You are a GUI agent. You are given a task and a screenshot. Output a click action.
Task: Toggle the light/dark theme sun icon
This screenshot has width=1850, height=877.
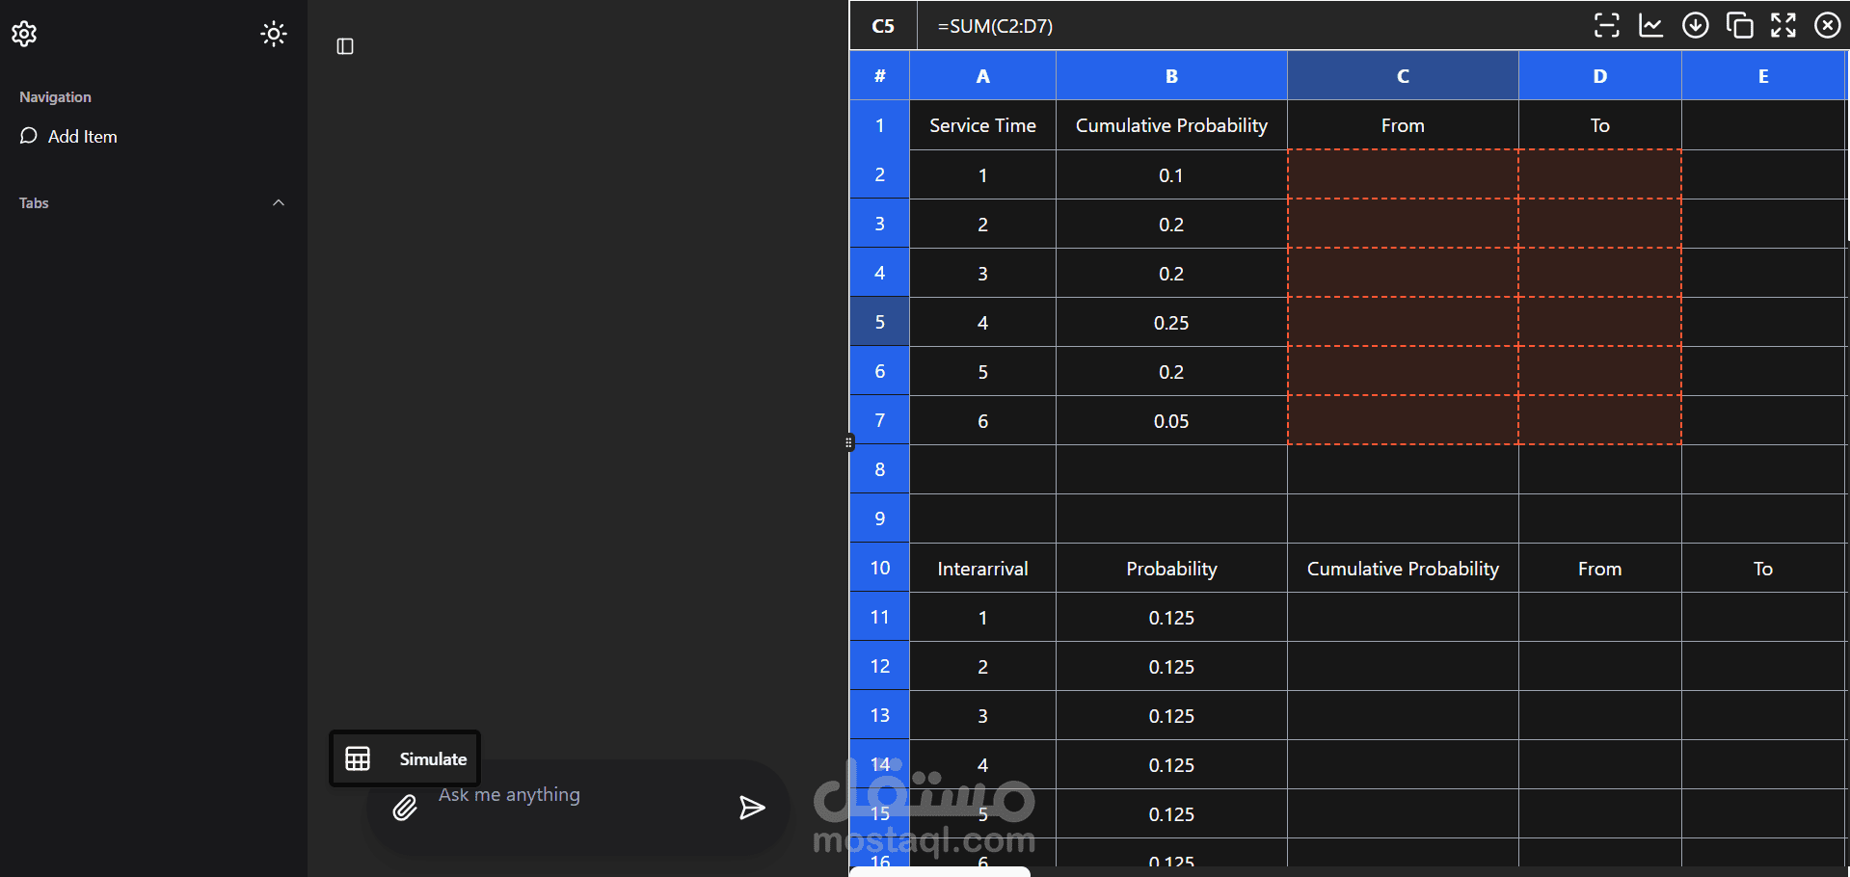[x=274, y=34]
